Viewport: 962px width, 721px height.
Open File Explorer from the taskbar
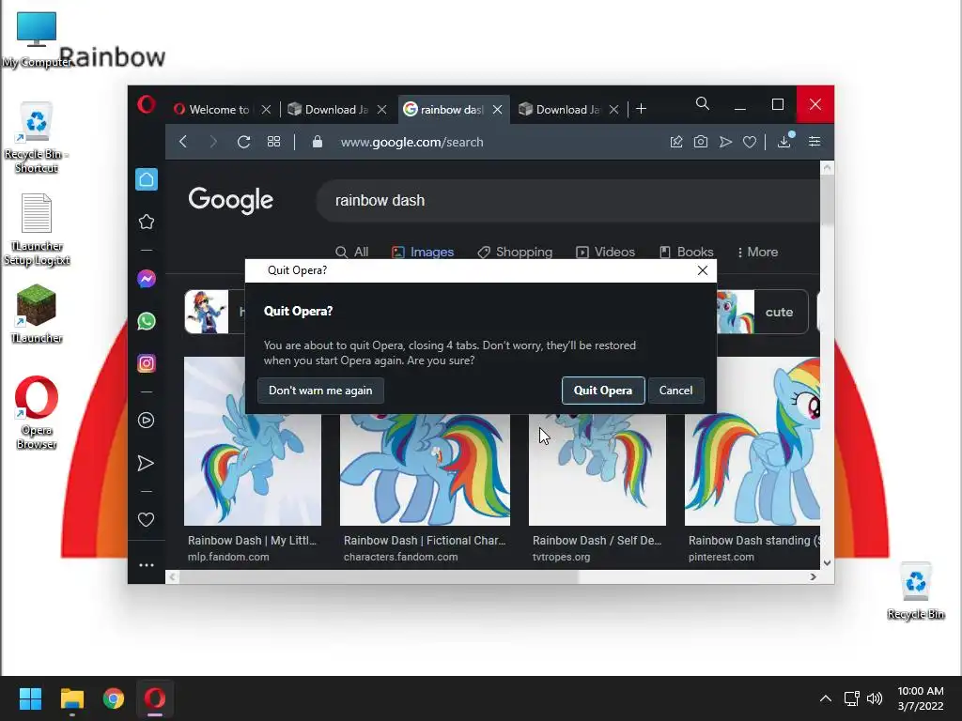(x=71, y=698)
